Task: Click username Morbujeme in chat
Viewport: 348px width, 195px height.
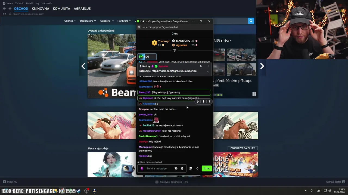Action: 145,147
